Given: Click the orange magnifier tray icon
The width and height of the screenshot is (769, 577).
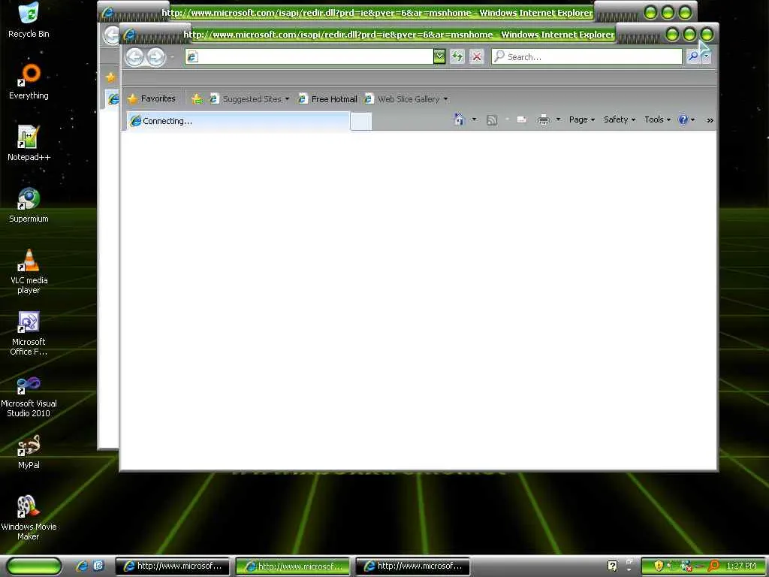Looking at the screenshot, I should pyautogui.click(x=714, y=566).
